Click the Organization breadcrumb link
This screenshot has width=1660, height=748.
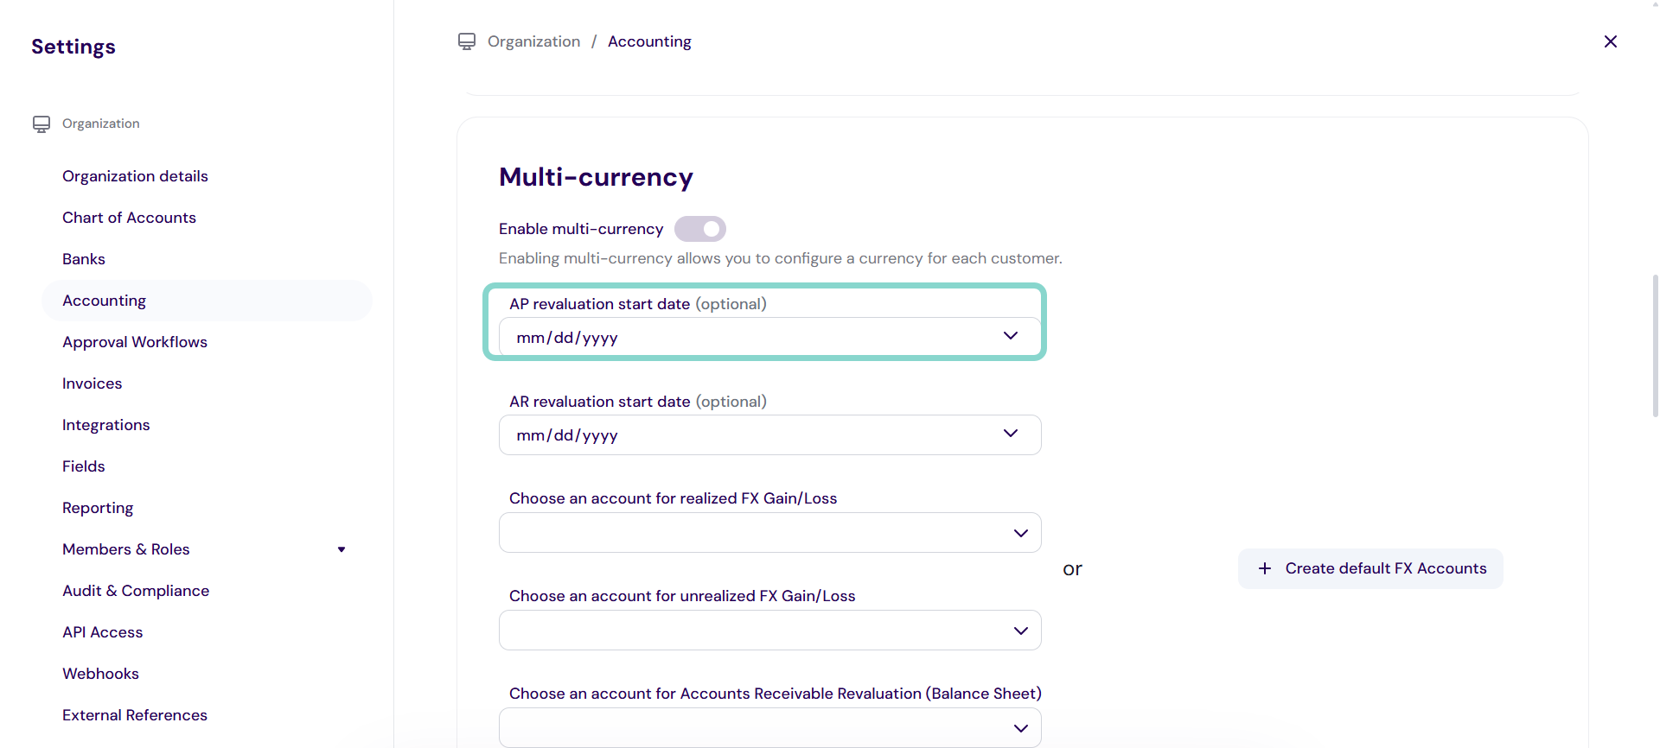point(533,41)
